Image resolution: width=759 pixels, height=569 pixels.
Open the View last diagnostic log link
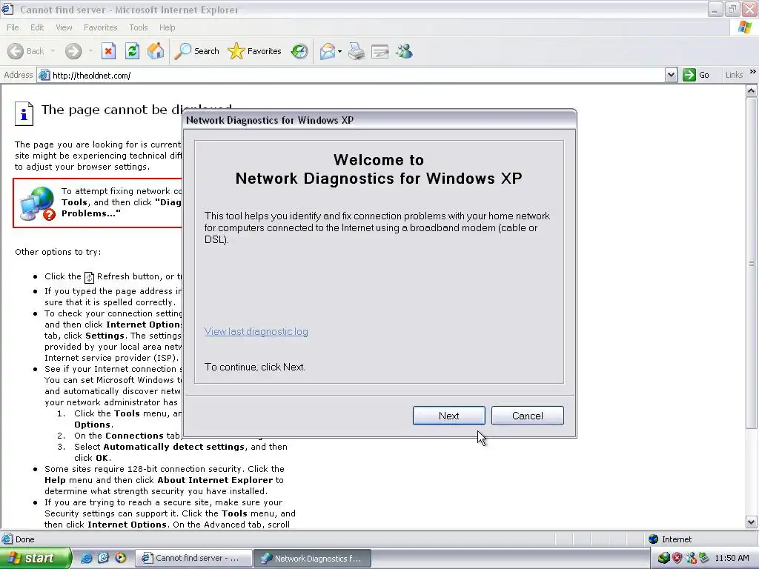(x=256, y=331)
